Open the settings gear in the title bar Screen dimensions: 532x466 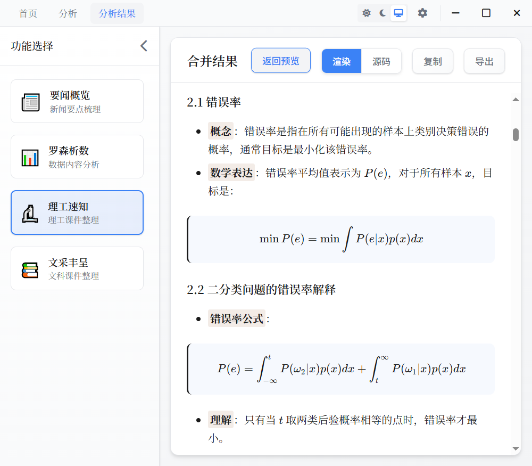(422, 12)
